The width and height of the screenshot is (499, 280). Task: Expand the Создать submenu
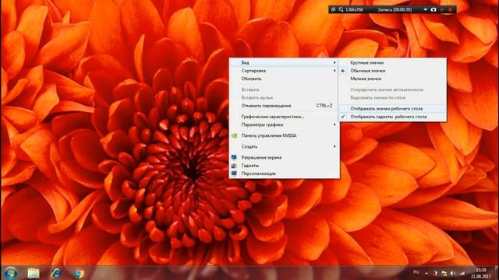[284, 147]
